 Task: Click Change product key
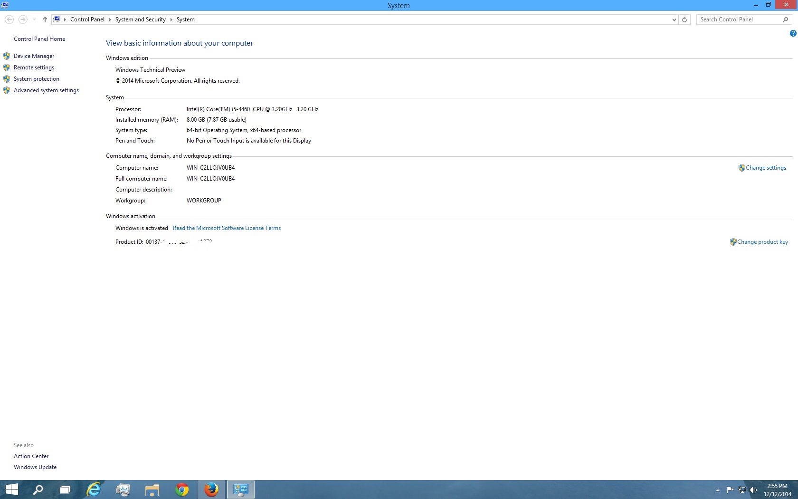point(762,242)
